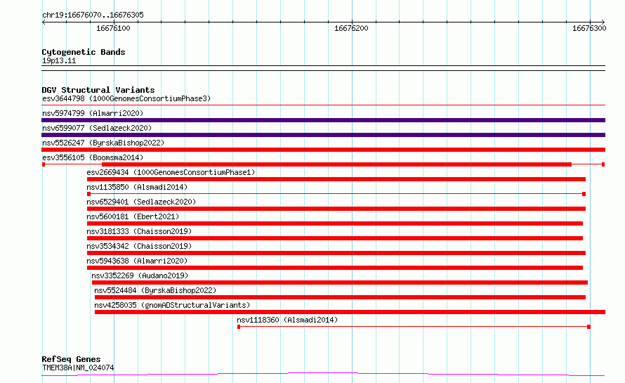The image size is (625, 383).
Task: Open nsv3181333 Chaisson2019 variant label
Action: pyautogui.click(x=139, y=231)
